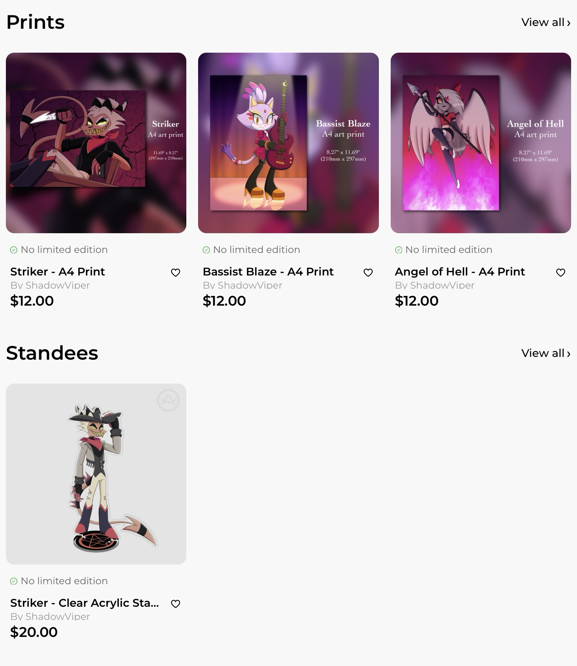This screenshot has height=666, width=577.
Task: Like the Striker Clear Acrylic Standee heart
Action: coord(176,604)
